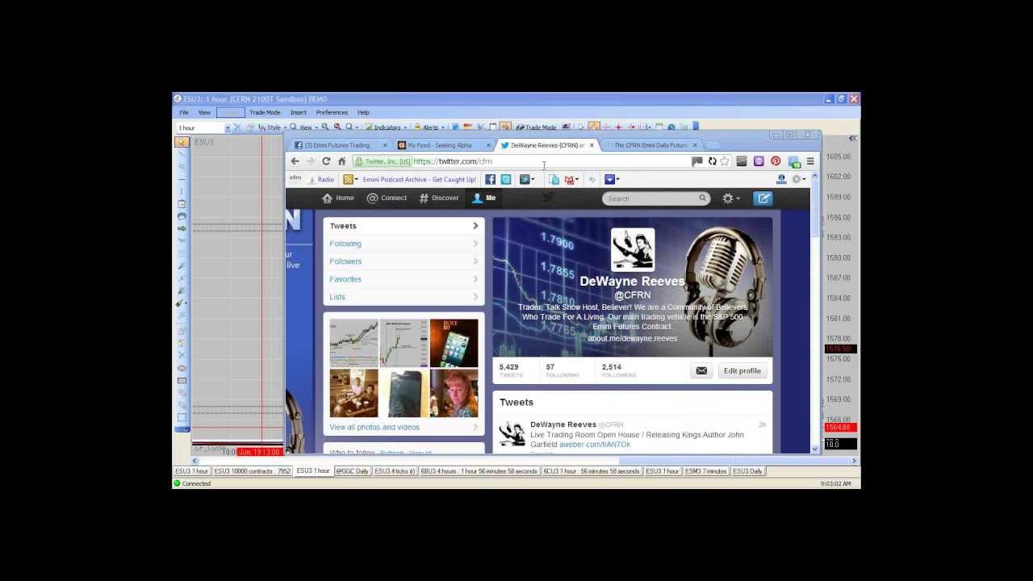Screen dimensions: 1033x581
Task: Open the aweber.com link in the tweet
Action: pos(595,445)
